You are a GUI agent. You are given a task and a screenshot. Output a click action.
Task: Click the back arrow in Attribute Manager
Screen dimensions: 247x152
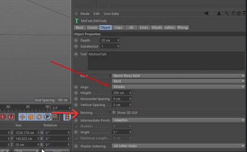(206, 14)
